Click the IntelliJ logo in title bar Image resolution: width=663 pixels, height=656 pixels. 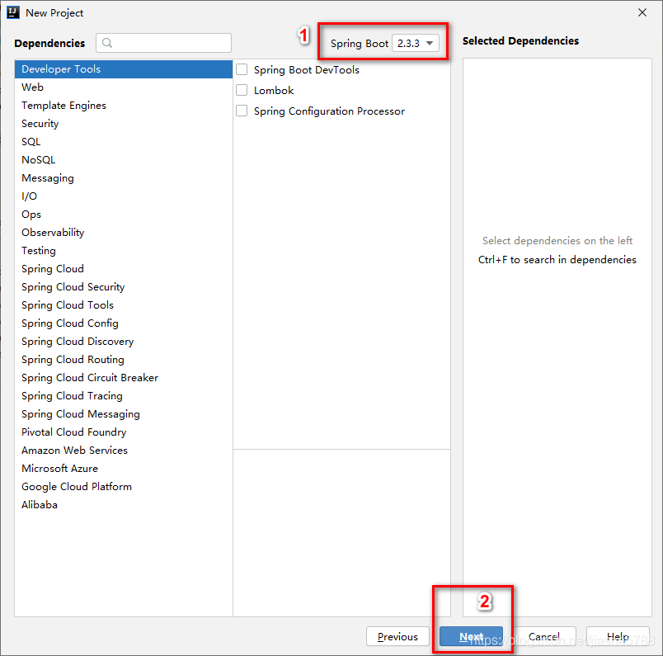13,12
